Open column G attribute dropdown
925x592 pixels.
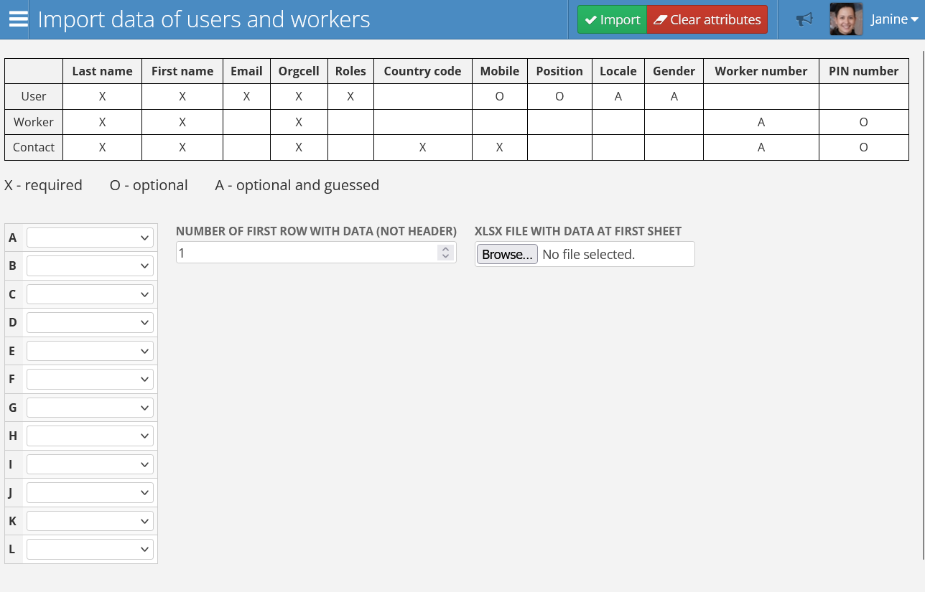(x=90, y=408)
